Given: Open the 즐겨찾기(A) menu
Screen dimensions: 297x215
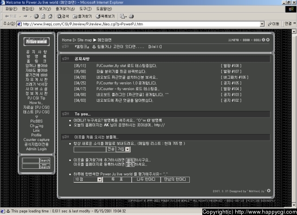Looking at the screenshot, I should tap(65, 9).
